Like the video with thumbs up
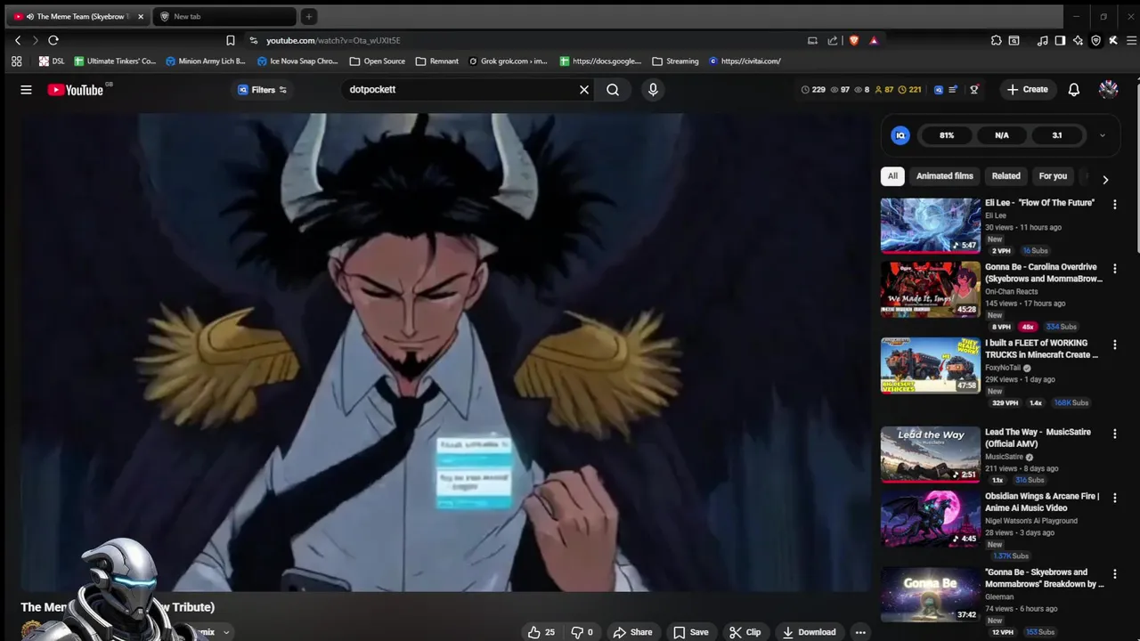Viewport: 1140px width, 641px height. click(541, 632)
